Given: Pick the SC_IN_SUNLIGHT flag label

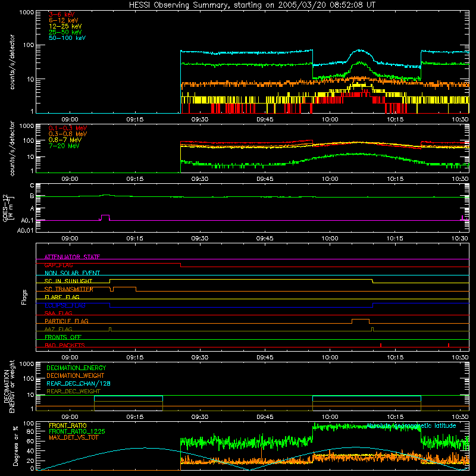Looking at the screenshot, I should [68, 281].
